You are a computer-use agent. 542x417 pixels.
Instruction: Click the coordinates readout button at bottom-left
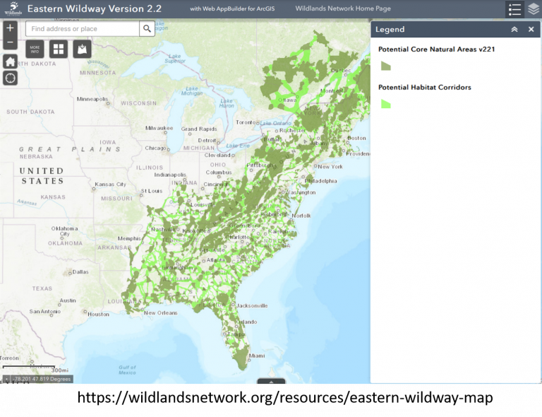pos(6,380)
